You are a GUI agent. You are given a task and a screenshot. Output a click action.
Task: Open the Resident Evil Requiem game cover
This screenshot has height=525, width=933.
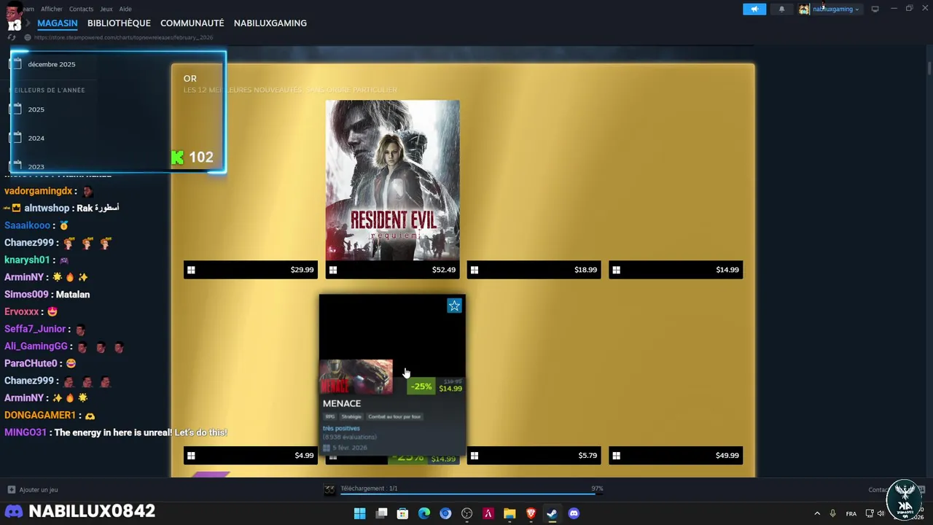[x=392, y=180]
